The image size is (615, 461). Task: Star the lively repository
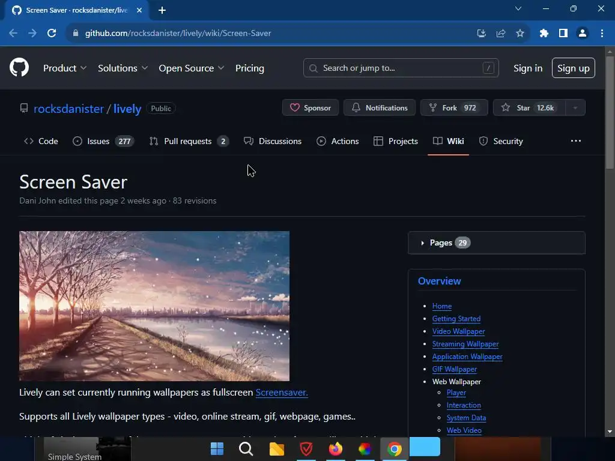click(529, 107)
